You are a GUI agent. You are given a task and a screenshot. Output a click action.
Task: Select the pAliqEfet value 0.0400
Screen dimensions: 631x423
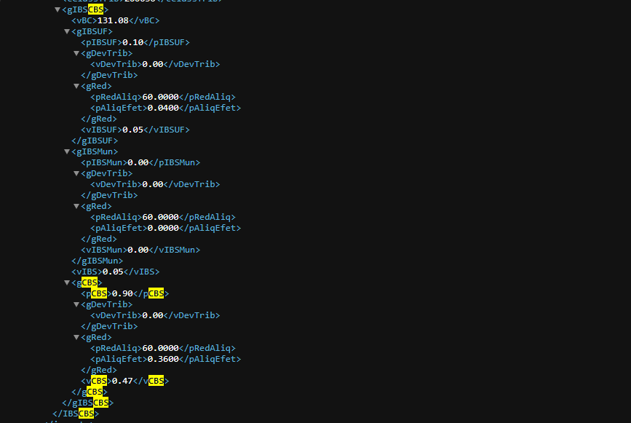162,108
